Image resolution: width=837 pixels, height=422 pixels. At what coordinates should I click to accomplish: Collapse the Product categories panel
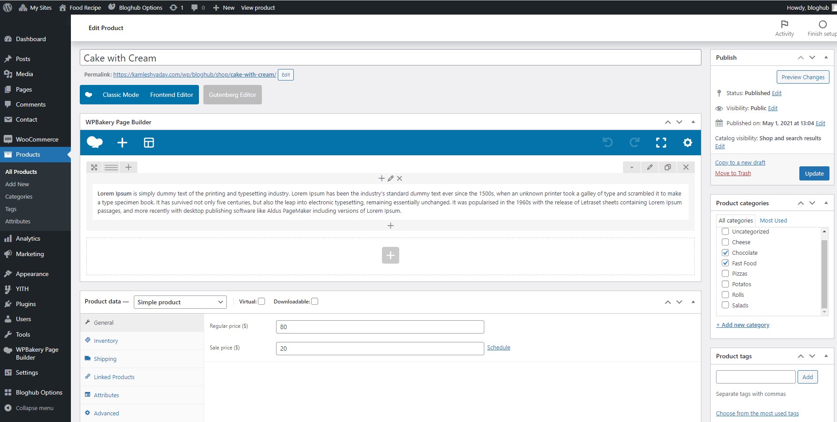pos(826,203)
